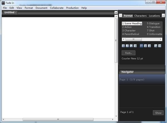Screen dimensions: 167x123
Task: Click the Font... button
Action: 129,53
